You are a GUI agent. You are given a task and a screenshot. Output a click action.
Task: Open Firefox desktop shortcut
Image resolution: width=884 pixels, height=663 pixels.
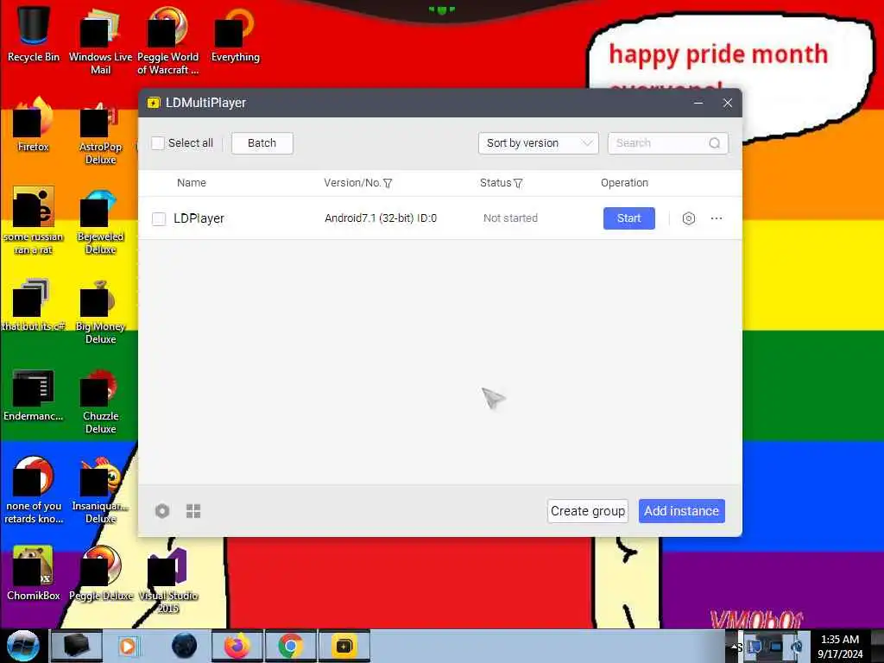point(34,125)
